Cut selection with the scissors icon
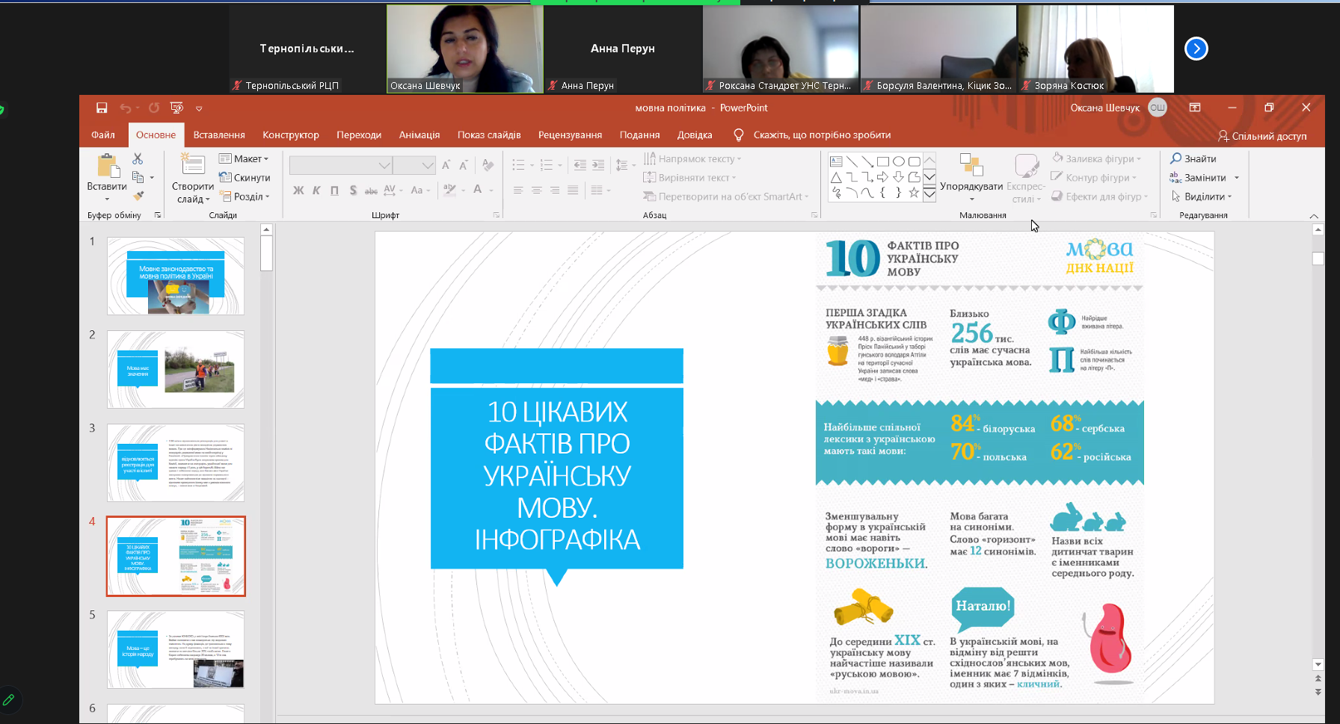1340x724 pixels. (x=138, y=158)
